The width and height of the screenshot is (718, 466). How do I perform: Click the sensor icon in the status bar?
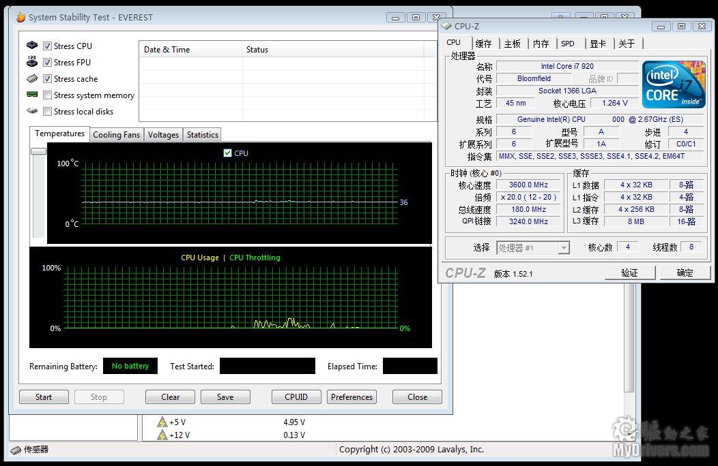(x=16, y=450)
